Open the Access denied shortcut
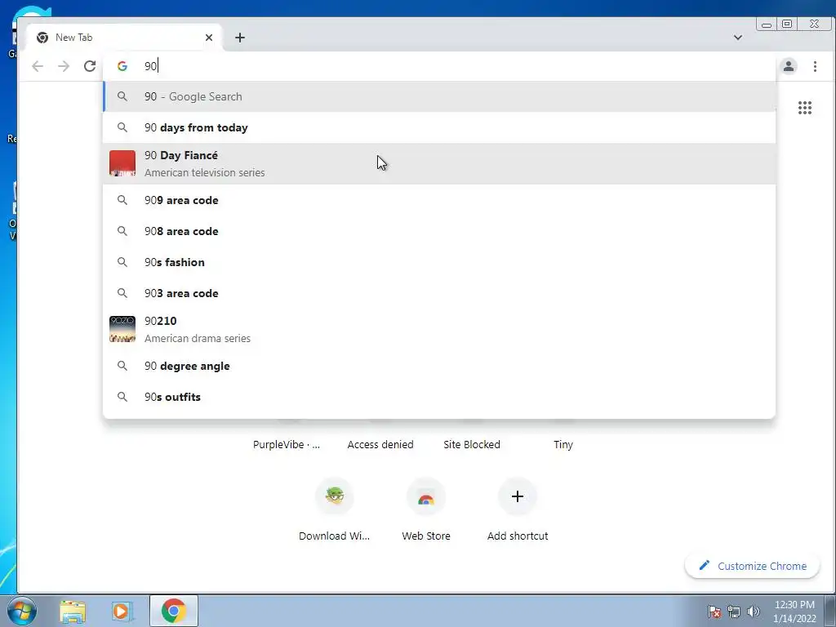Image resolution: width=836 pixels, height=627 pixels. (x=380, y=444)
